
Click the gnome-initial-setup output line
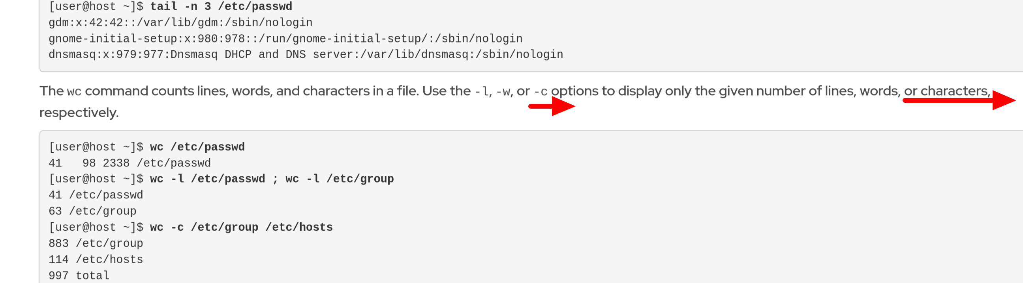click(x=285, y=39)
